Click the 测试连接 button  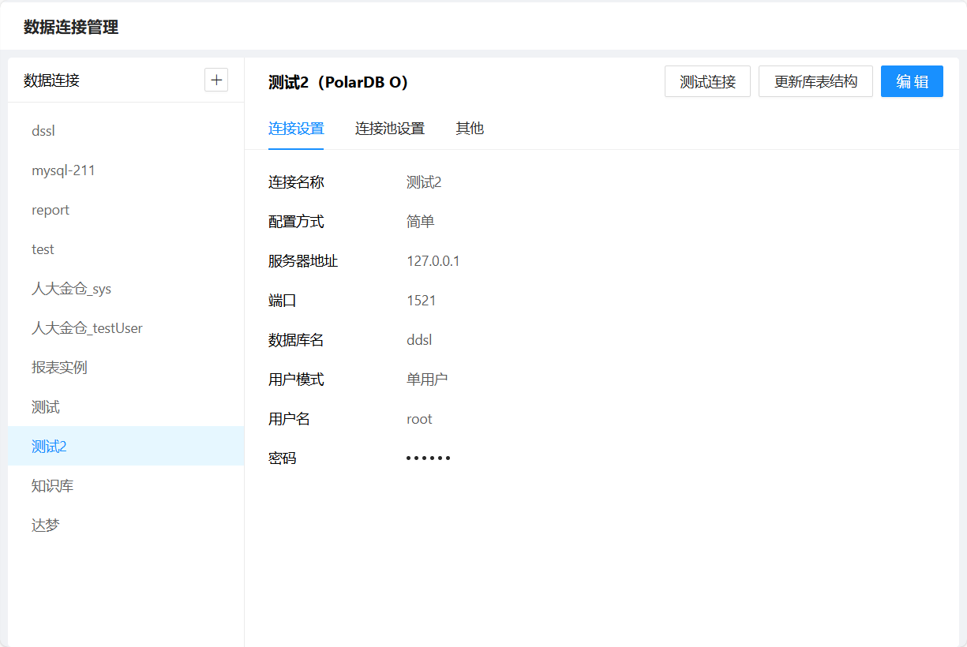tap(707, 81)
